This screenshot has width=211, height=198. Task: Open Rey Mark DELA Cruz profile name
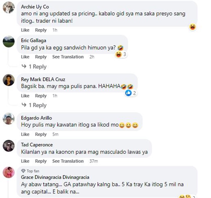click(x=43, y=79)
